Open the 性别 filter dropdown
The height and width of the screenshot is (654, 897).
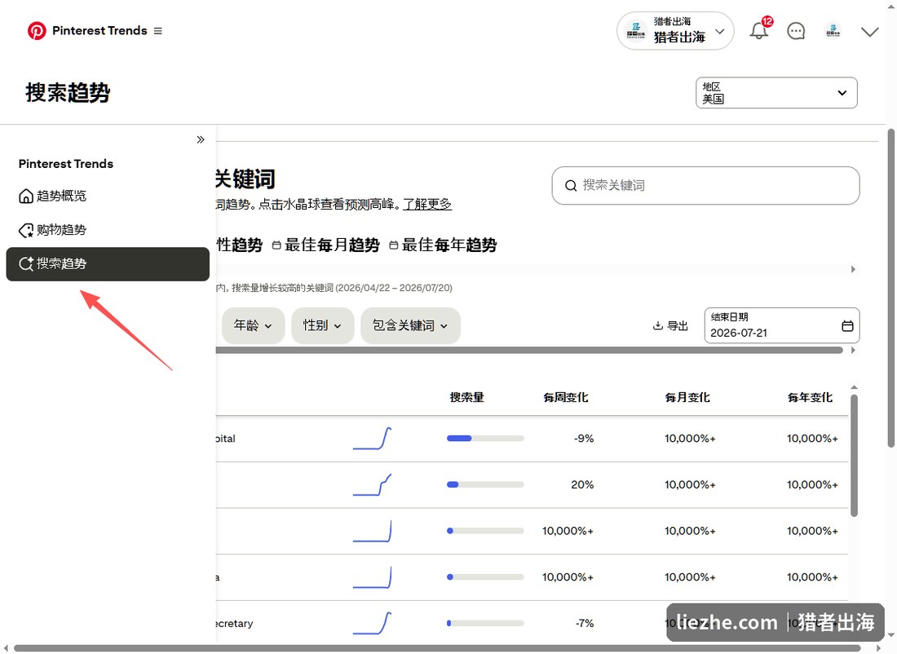click(x=323, y=325)
